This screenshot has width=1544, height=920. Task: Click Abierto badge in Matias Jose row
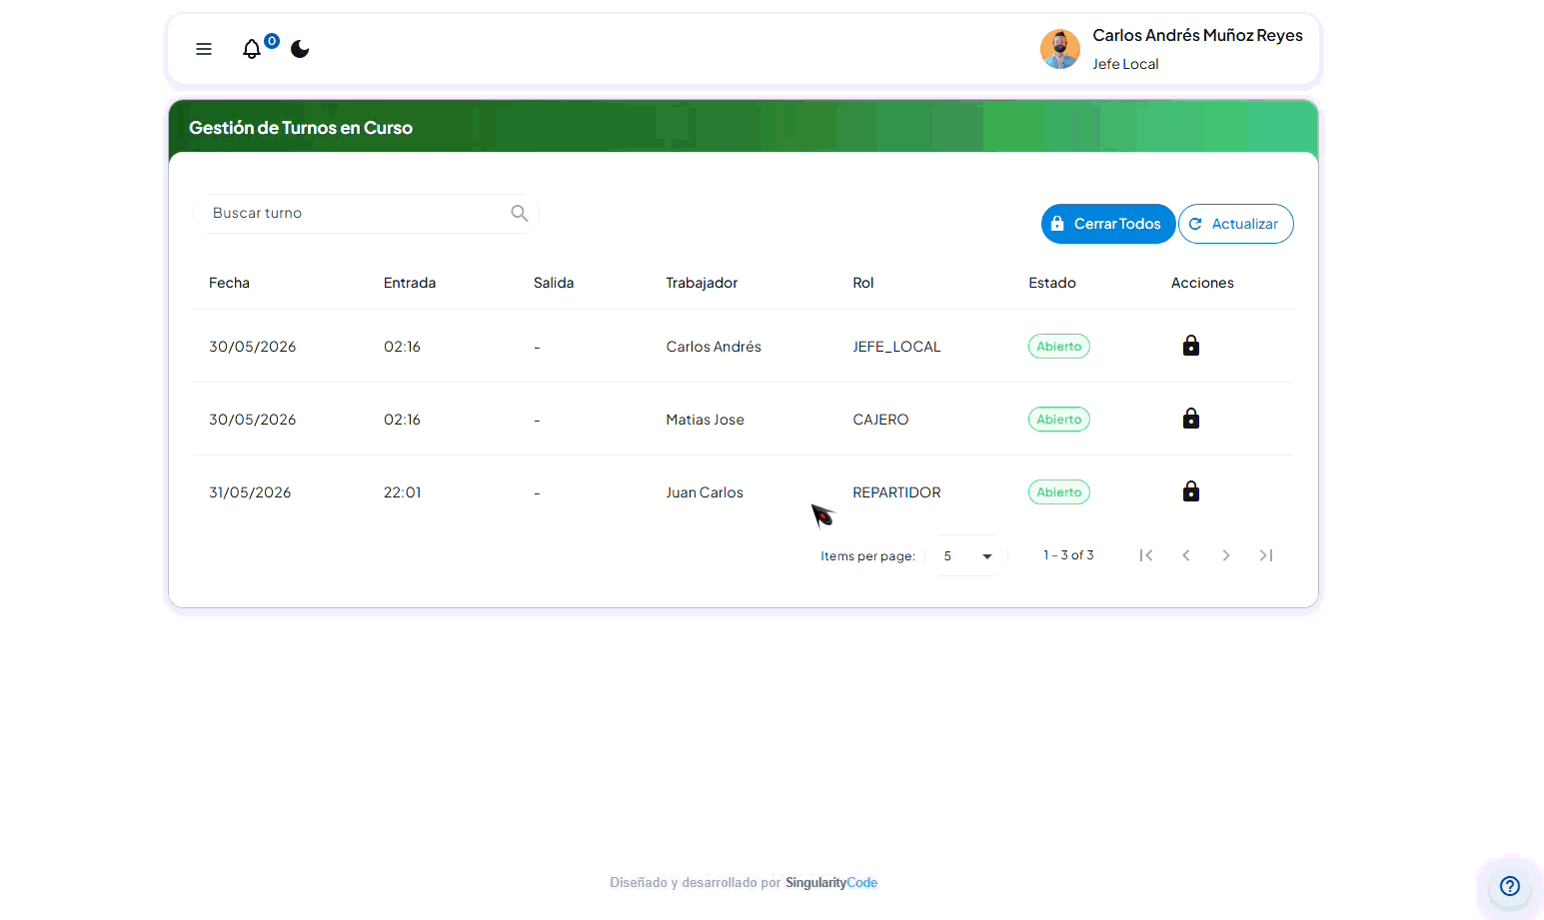[1059, 420]
